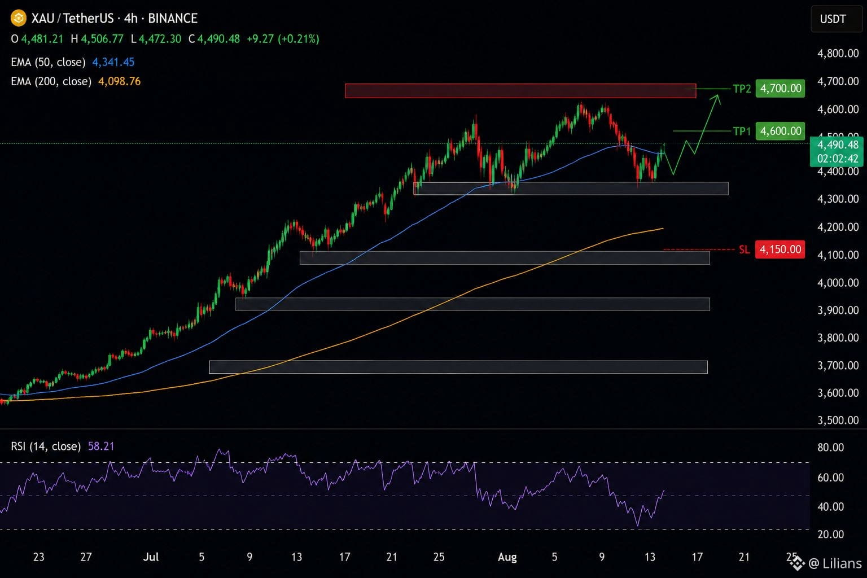Image resolution: width=867 pixels, height=578 pixels.
Task: Open the XAU / TetherUS symbol title
Action: click(115, 19)
